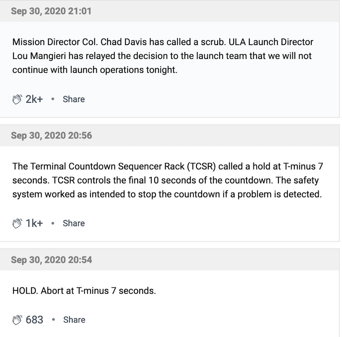The image size is (342, 337).
Task: Click the dot separator beside '2k+'
Action: pyautogui.click(x=53, y=99)
